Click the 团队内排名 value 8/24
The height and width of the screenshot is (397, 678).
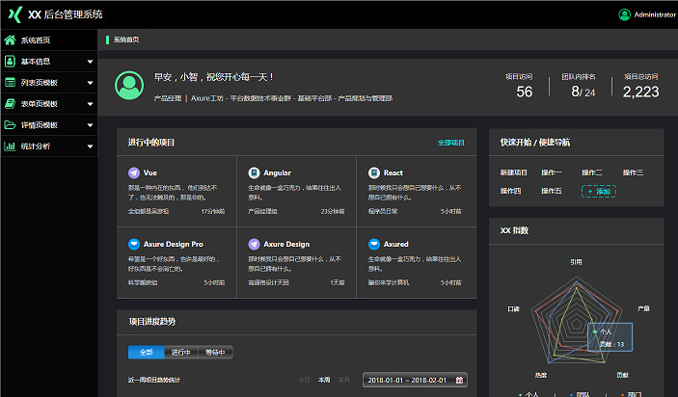pos(583,92)
